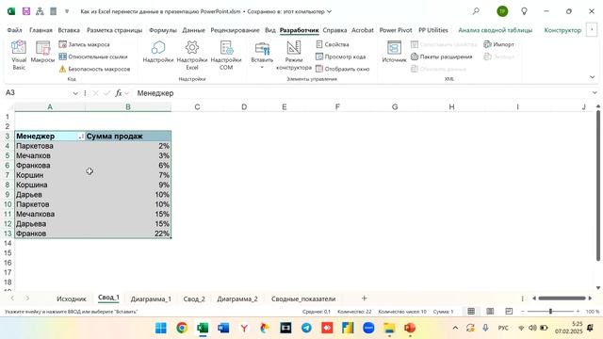Open the Конструктор ribbon tab
The height and width of the screenshot is (339, 603).
[562, 30]
